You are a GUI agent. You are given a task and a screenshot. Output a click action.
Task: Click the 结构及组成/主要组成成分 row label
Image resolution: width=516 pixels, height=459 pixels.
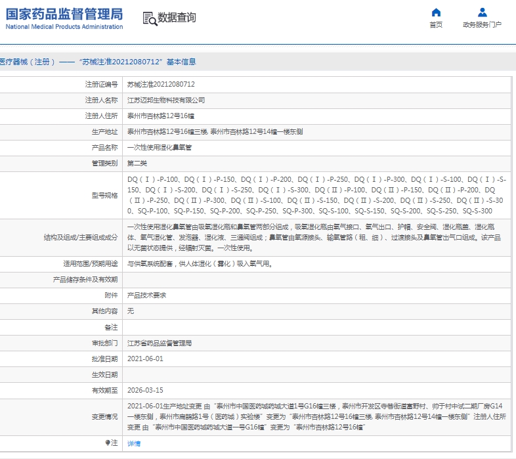click(x=81, y=238)
